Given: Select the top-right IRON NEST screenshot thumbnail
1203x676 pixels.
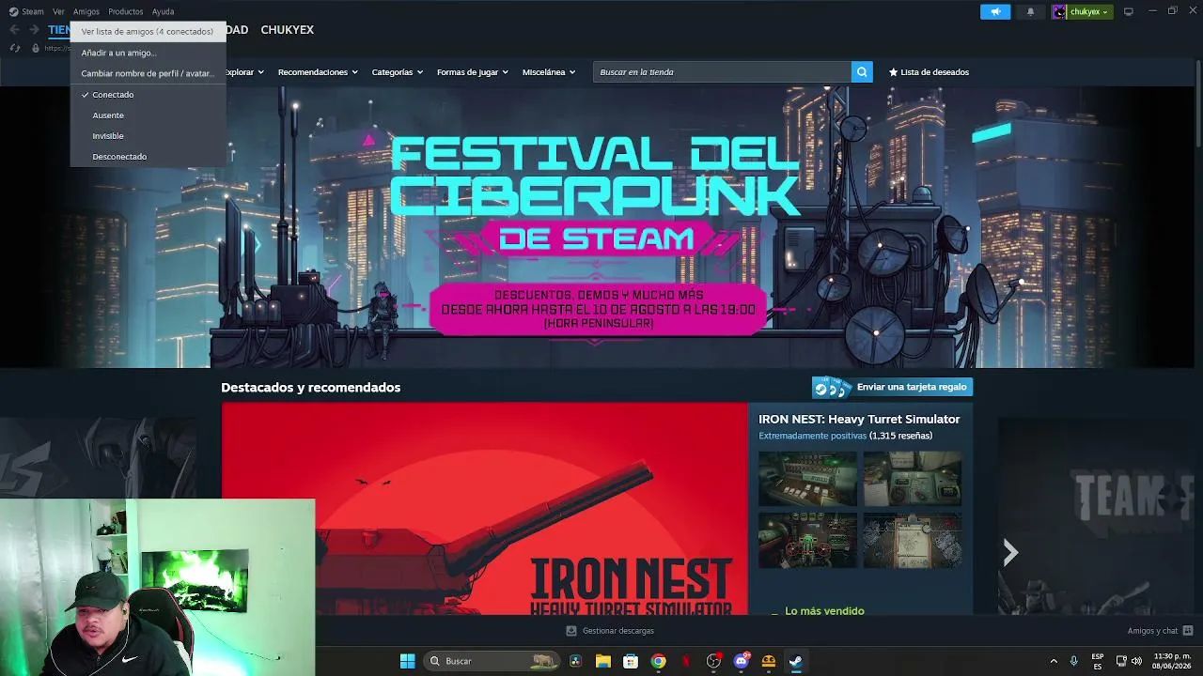Looking at the screenshot, I should (913, 479).
